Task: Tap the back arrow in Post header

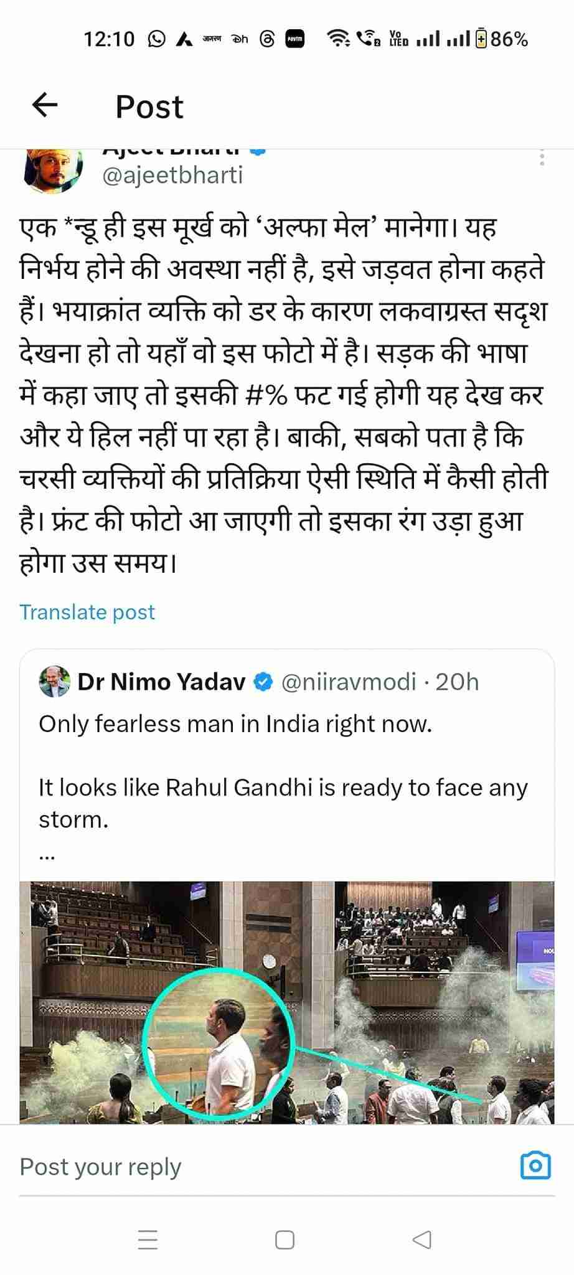Action: (x=44, y=105)
